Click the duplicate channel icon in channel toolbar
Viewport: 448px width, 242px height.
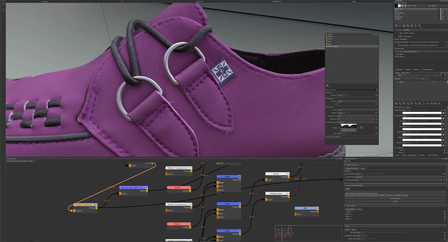[x=412, y=26]
